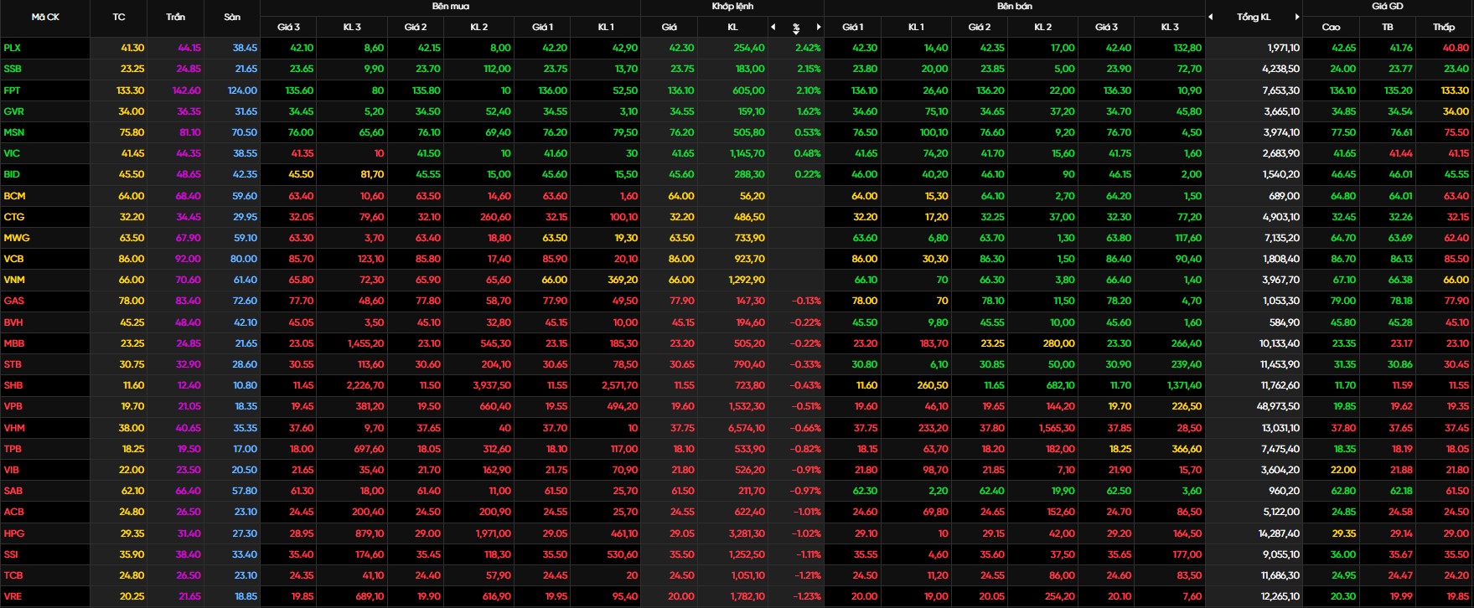Select the Bên mua group header
The height and width of the screenshot is (608, 1474).
[x=450, y=6]
